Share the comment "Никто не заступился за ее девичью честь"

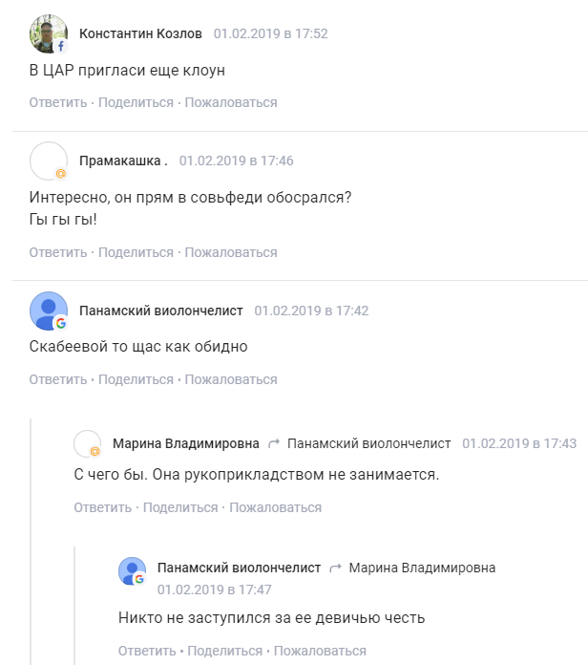225,651
